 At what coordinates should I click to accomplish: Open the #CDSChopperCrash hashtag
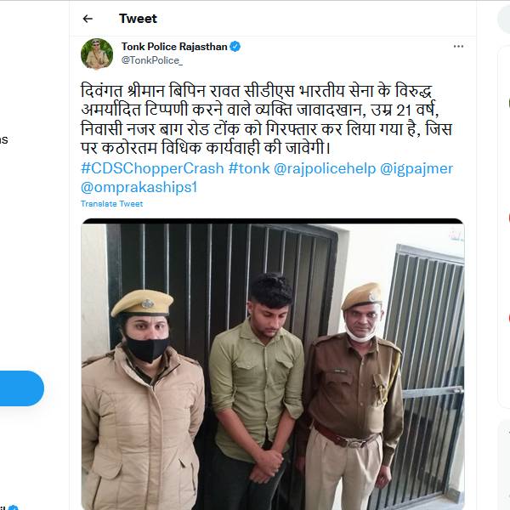[x=153, y=168]
